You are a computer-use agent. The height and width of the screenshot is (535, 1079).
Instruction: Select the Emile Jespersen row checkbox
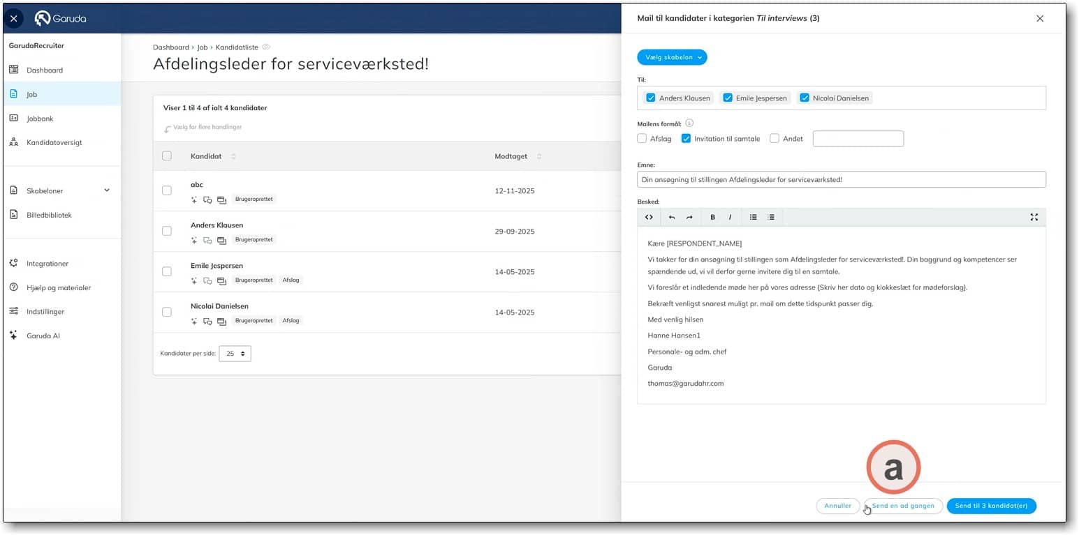(167, 271)
